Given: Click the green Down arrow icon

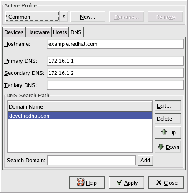Looking at the screenshot, I should (x=161, y=147).
